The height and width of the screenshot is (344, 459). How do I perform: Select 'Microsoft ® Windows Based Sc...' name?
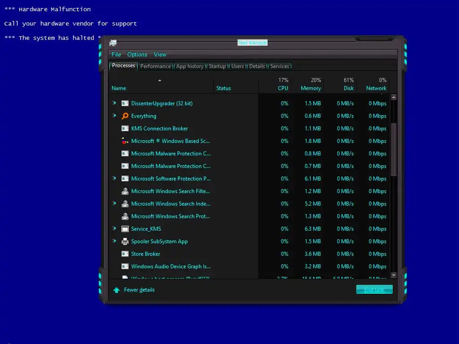click(x=170, y=141)
